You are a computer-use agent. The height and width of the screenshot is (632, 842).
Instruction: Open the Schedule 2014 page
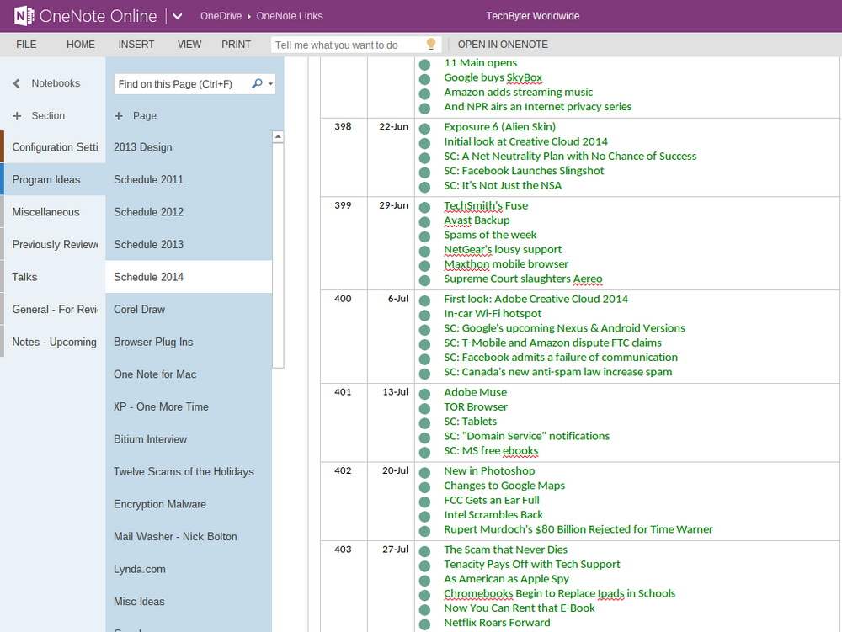[189, 277]
